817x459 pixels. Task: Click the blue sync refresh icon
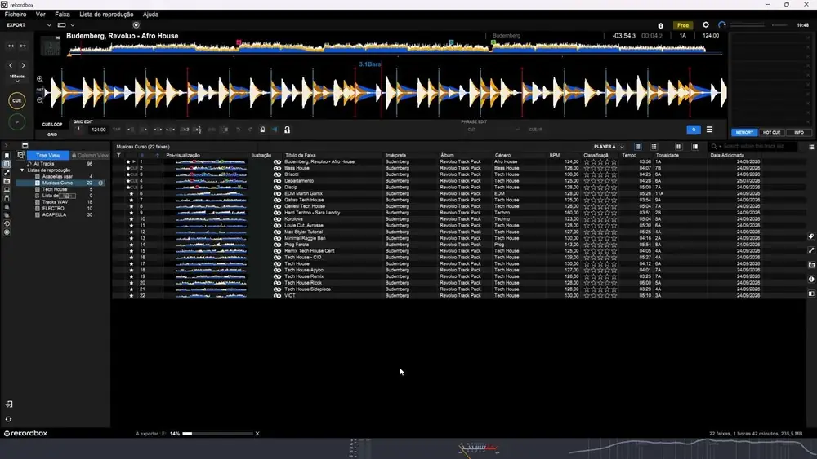tap(721, 25)
